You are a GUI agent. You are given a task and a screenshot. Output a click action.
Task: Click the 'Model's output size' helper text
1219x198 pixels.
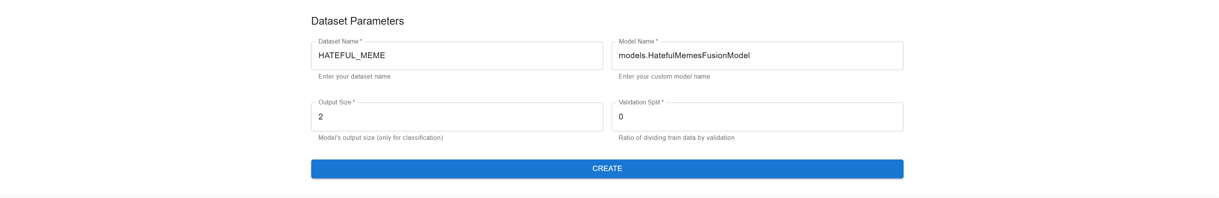point(381,138)
